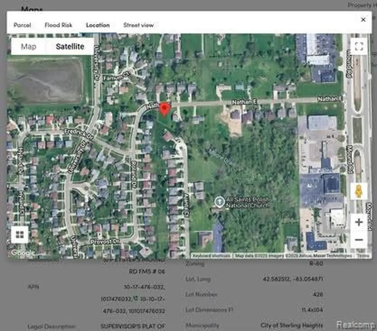The height and width of the screenshot is (331, 377).
Task: Click All Saints Polish National Church label
Action: (x=248, y=203)
